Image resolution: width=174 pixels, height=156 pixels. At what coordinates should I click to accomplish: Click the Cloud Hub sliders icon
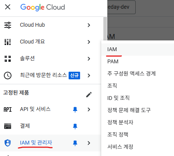[x=8, y=25]
